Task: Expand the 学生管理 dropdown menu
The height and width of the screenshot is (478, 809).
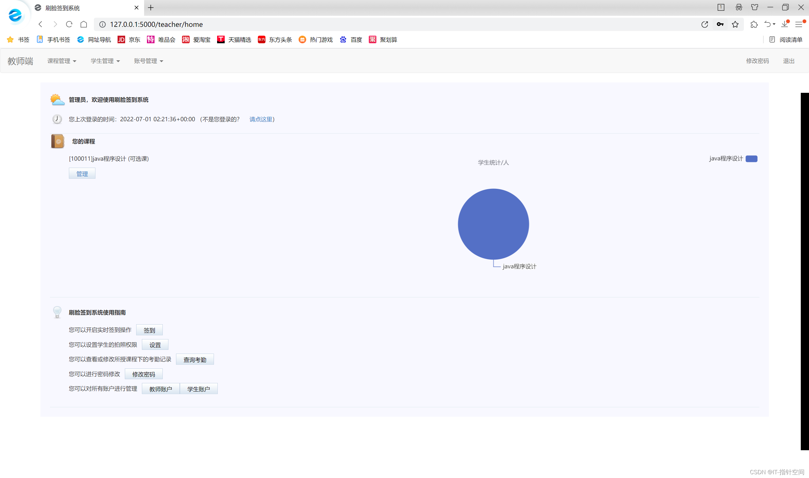Action: point(105,61)
